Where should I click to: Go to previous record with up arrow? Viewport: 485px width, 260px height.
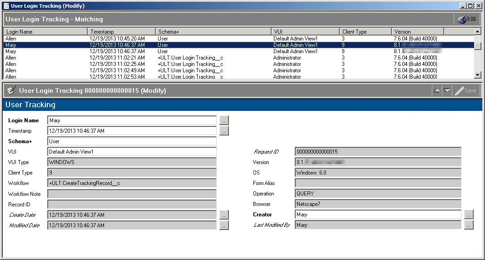coord(437,90)
